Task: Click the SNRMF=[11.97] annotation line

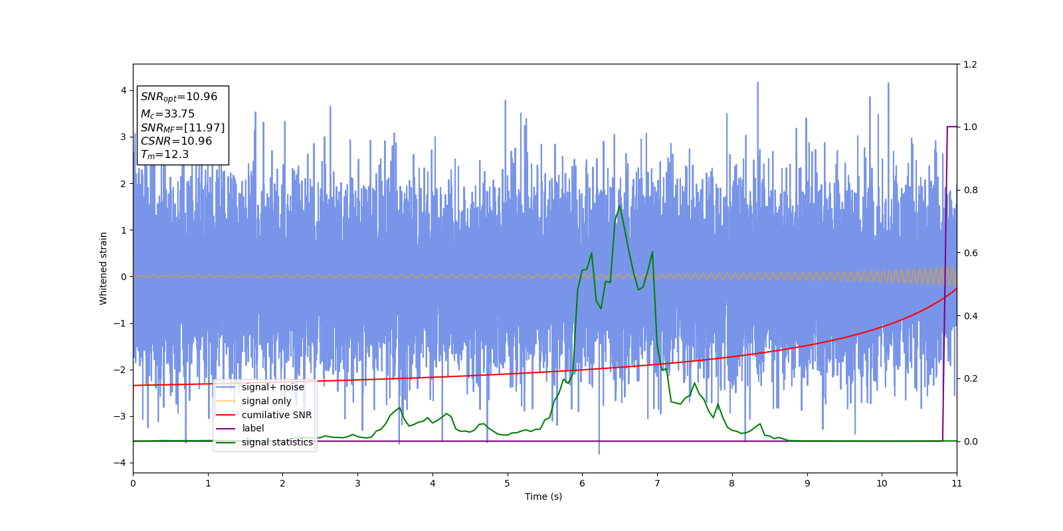Action: (183, 127)
